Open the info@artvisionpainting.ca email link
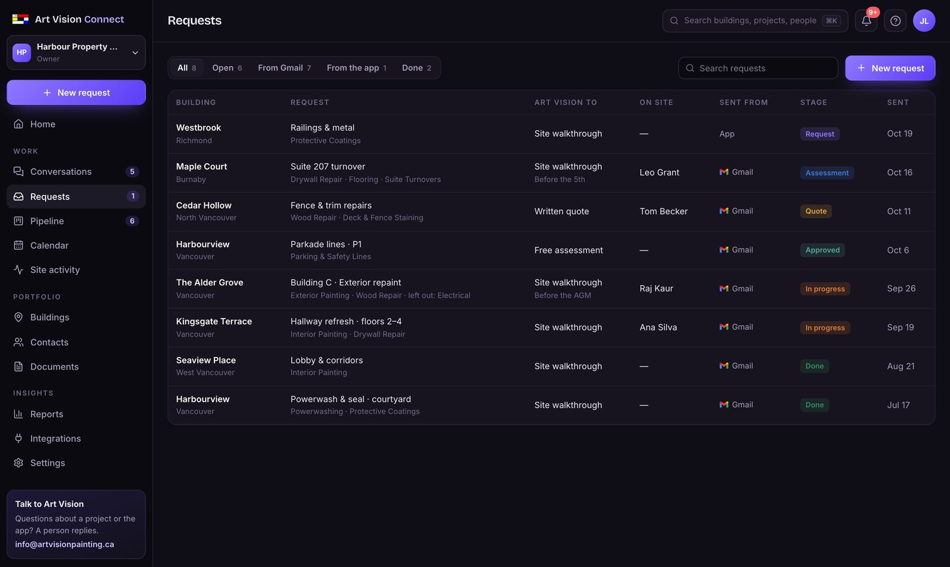This screenshot has height=567, width=950. [x=65, y=544]
